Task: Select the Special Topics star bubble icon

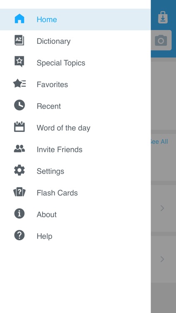Action: point(19,61)
